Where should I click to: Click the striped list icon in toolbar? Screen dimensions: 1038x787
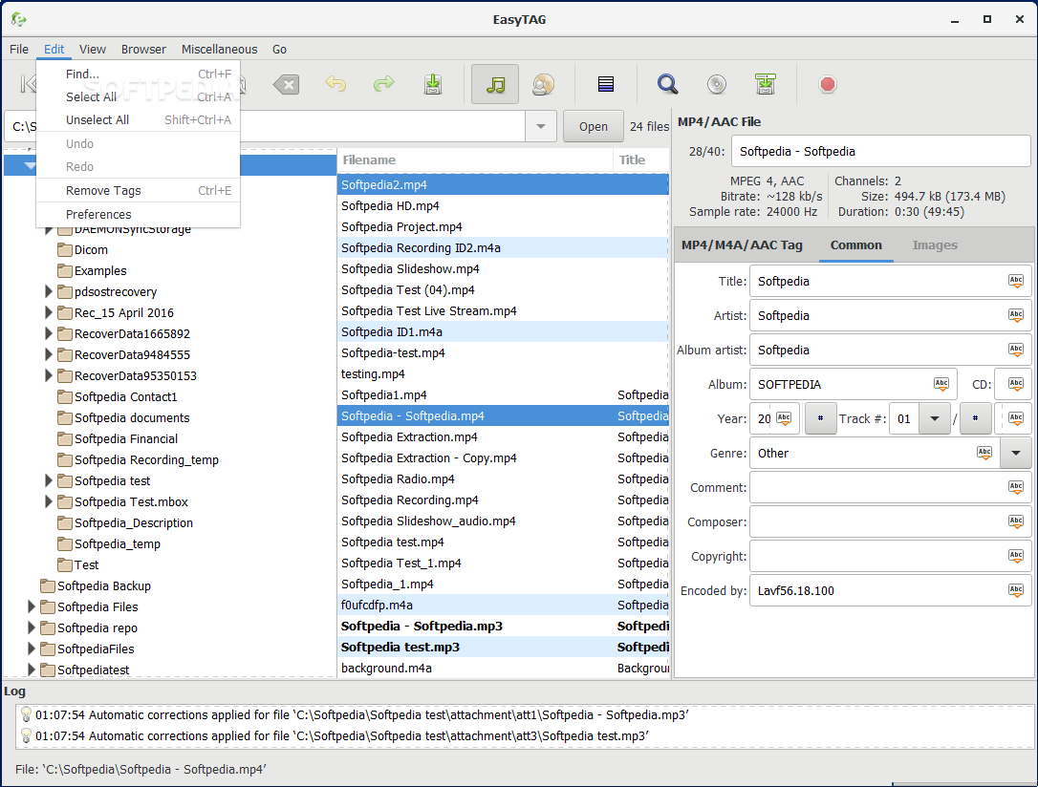coord(606,84)
